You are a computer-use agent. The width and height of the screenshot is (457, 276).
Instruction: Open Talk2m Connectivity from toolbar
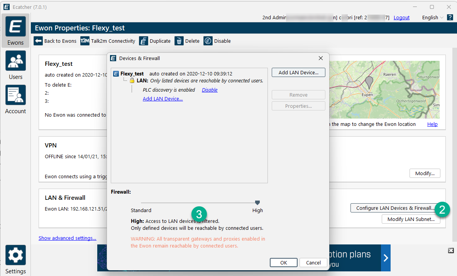(108, 41)
